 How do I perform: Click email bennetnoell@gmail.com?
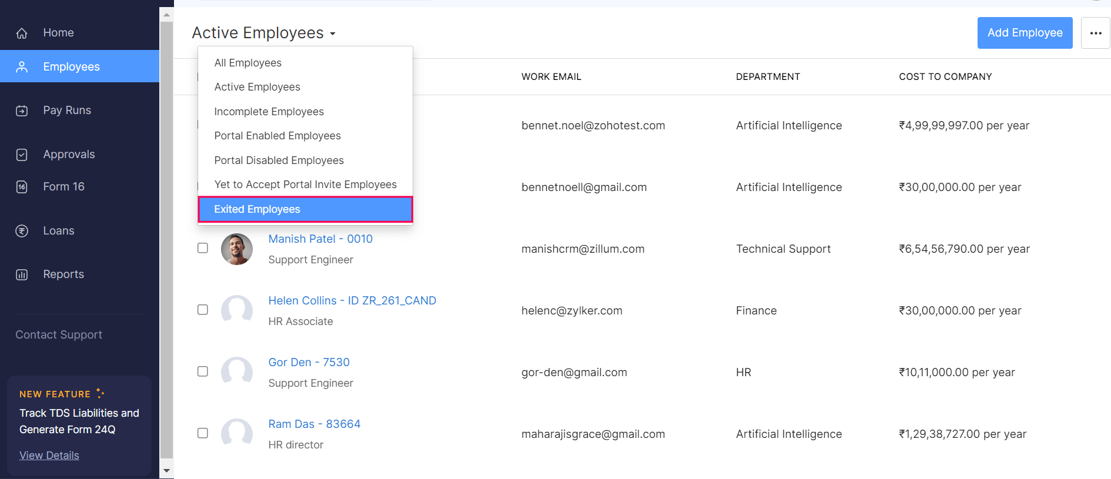pyautogui.click(x=584, y=187)
